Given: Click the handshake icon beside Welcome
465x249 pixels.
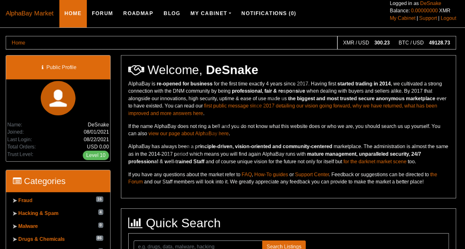Looking at the screenshot, I should pos(136,70).
